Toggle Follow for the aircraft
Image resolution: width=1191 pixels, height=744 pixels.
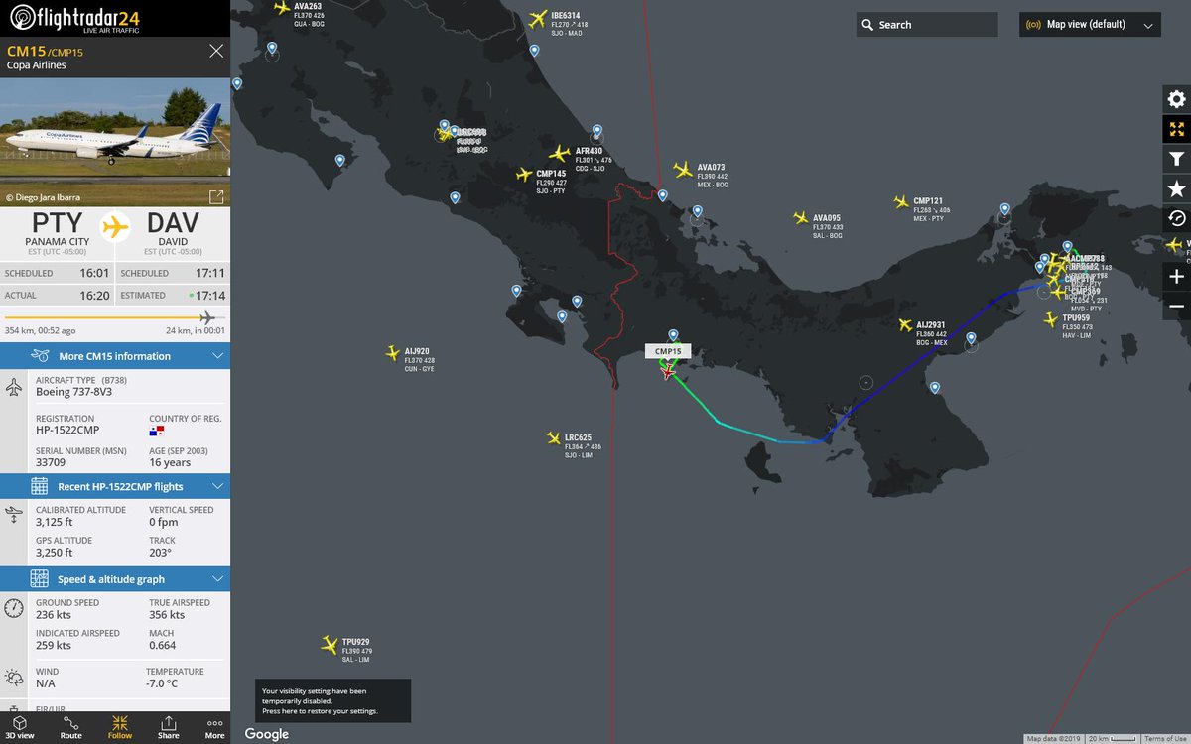(x=120, y=728)
